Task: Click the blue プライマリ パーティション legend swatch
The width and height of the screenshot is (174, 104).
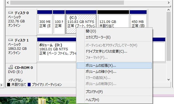Action: point(29,85)
